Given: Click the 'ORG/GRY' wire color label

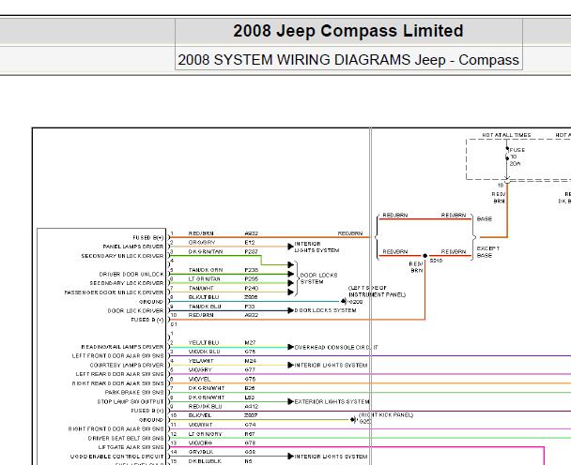Looking at the screenshot, I should coord(202,243).
